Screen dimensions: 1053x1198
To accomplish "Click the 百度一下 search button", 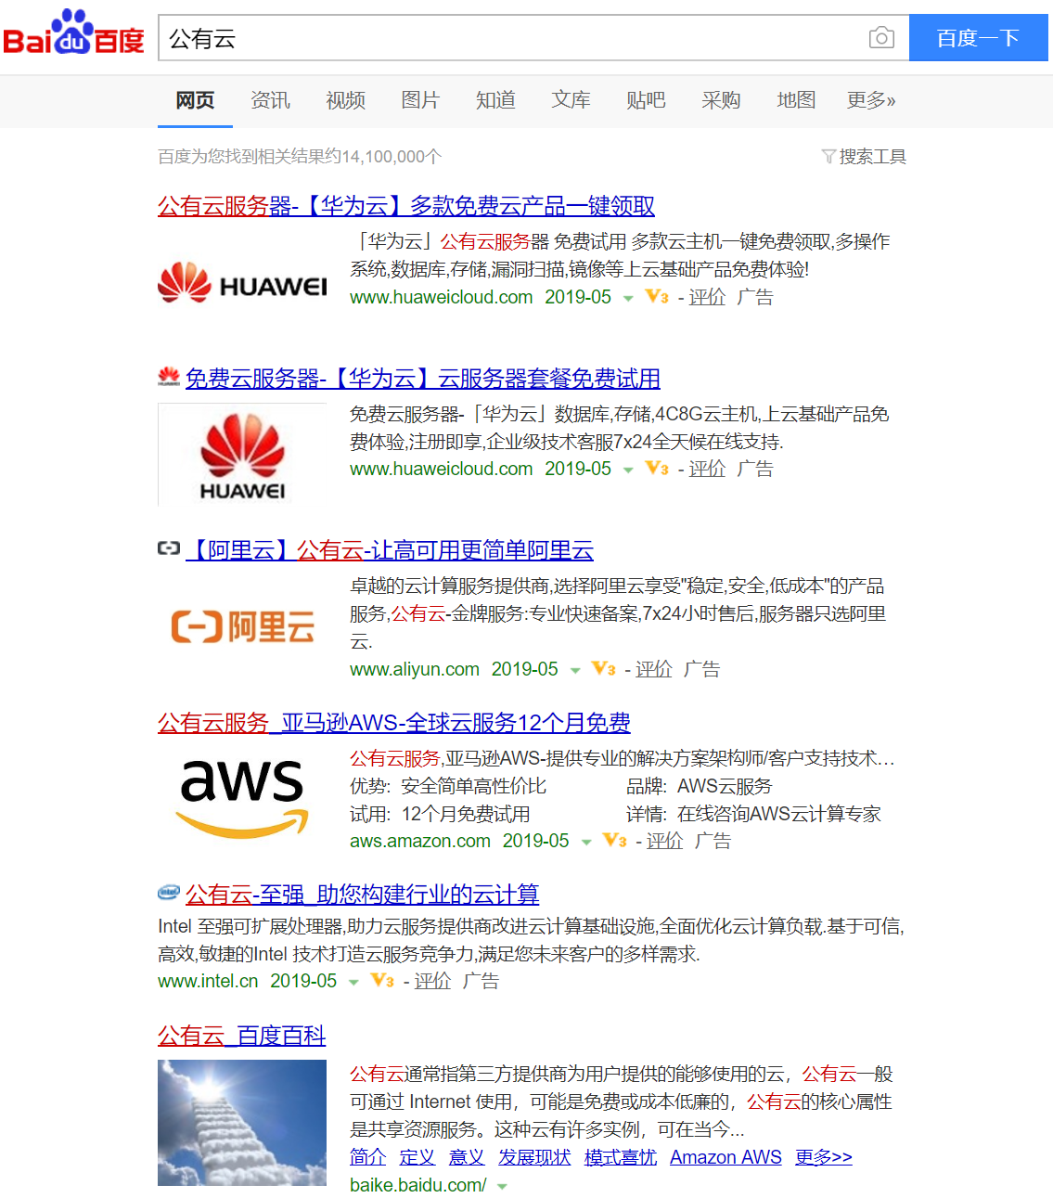I will tap(978, 38).
